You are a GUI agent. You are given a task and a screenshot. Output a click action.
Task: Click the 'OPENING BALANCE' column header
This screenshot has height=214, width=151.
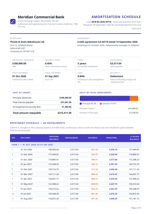54,138
